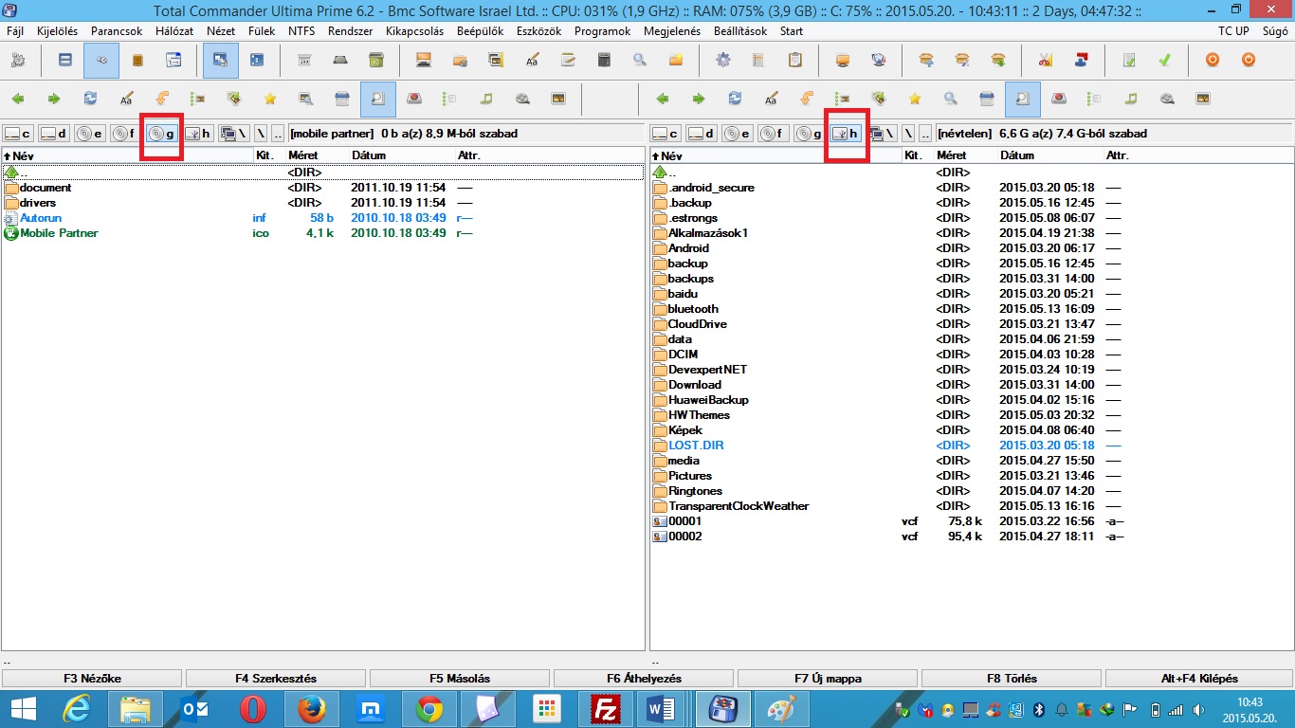Click the Windows Start button
The image size is (1295, 728).
point(23,709)
